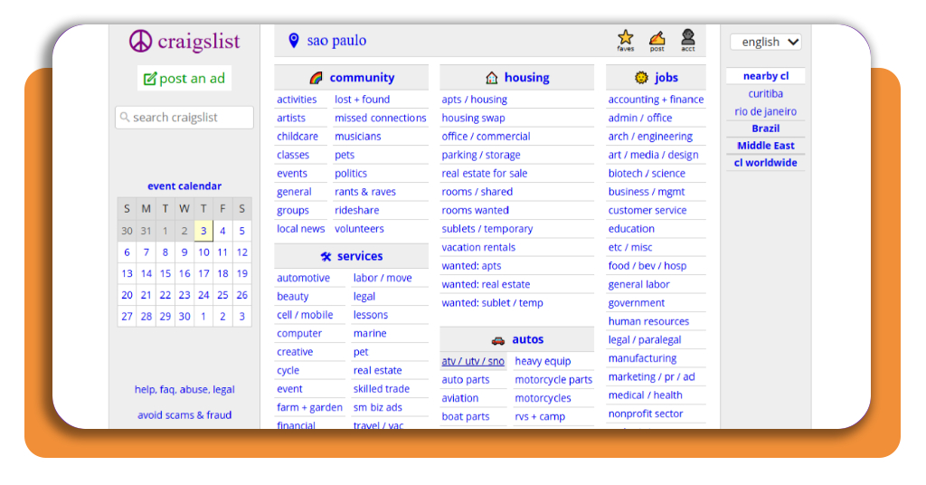The width and height of the screenshot is (926, 485).
Task: Open the lost + found link
Action: point(362,100)
